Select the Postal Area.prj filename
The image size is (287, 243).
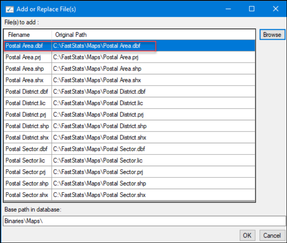point(23,57)
